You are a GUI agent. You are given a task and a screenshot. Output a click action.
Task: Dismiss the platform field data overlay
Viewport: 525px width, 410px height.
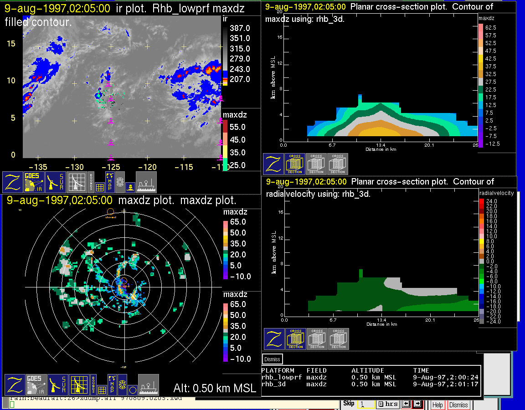273,359
